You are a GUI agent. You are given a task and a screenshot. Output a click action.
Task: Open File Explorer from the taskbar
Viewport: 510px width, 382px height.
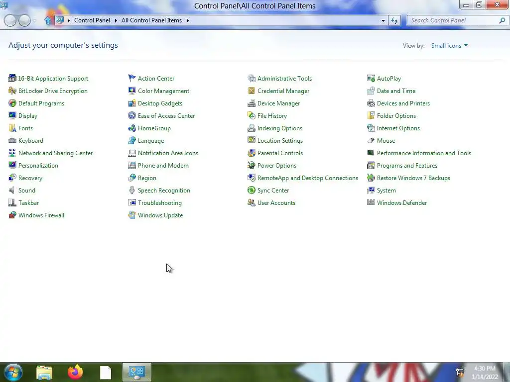click(x=44, y=372)
